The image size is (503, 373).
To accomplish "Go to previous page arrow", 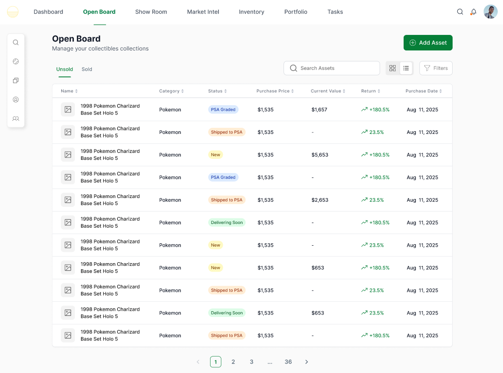I will (198, 362).
